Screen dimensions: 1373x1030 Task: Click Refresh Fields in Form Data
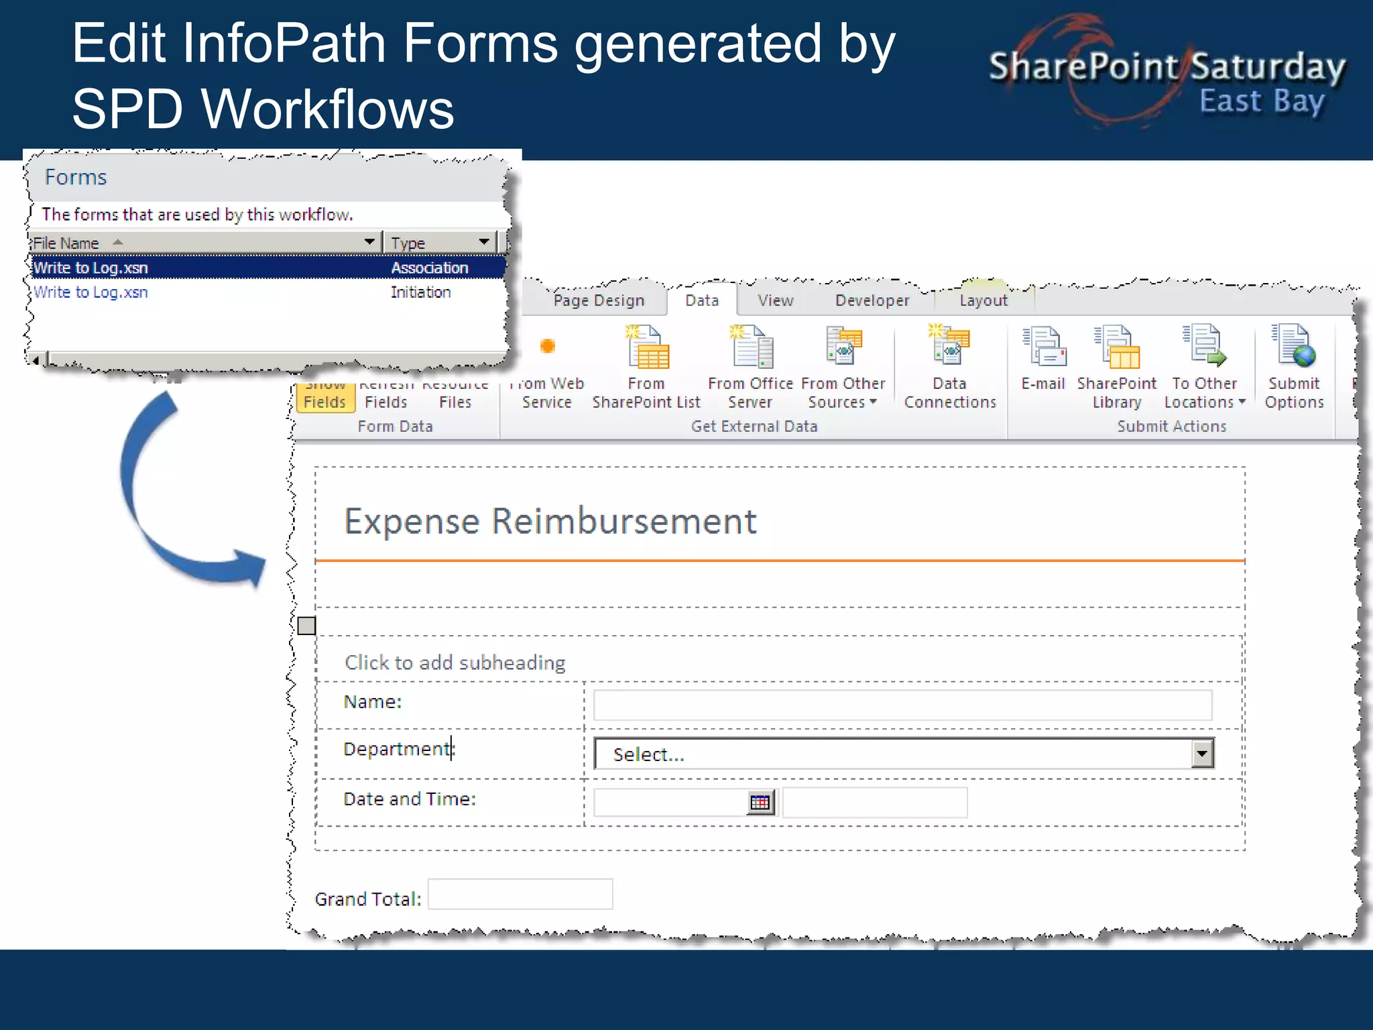coord(386,394)
